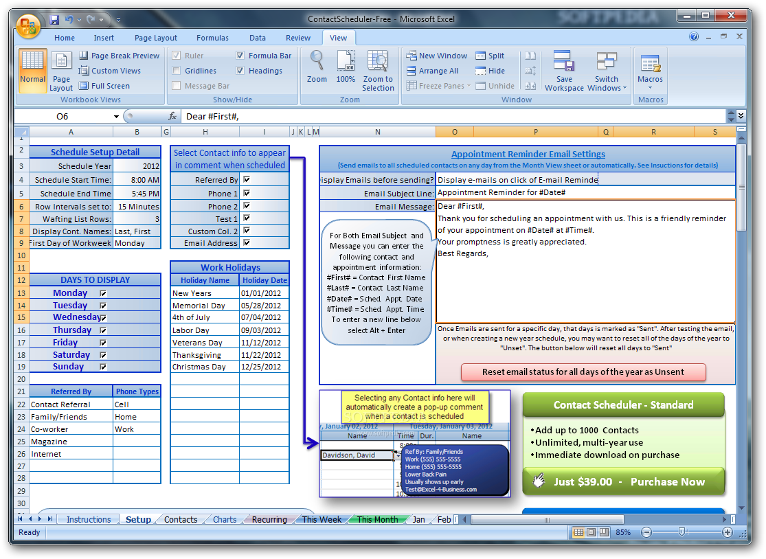The image size is (766, 559).
Task: Open the Formulas ribbon tab
Action: pos(212,38)
